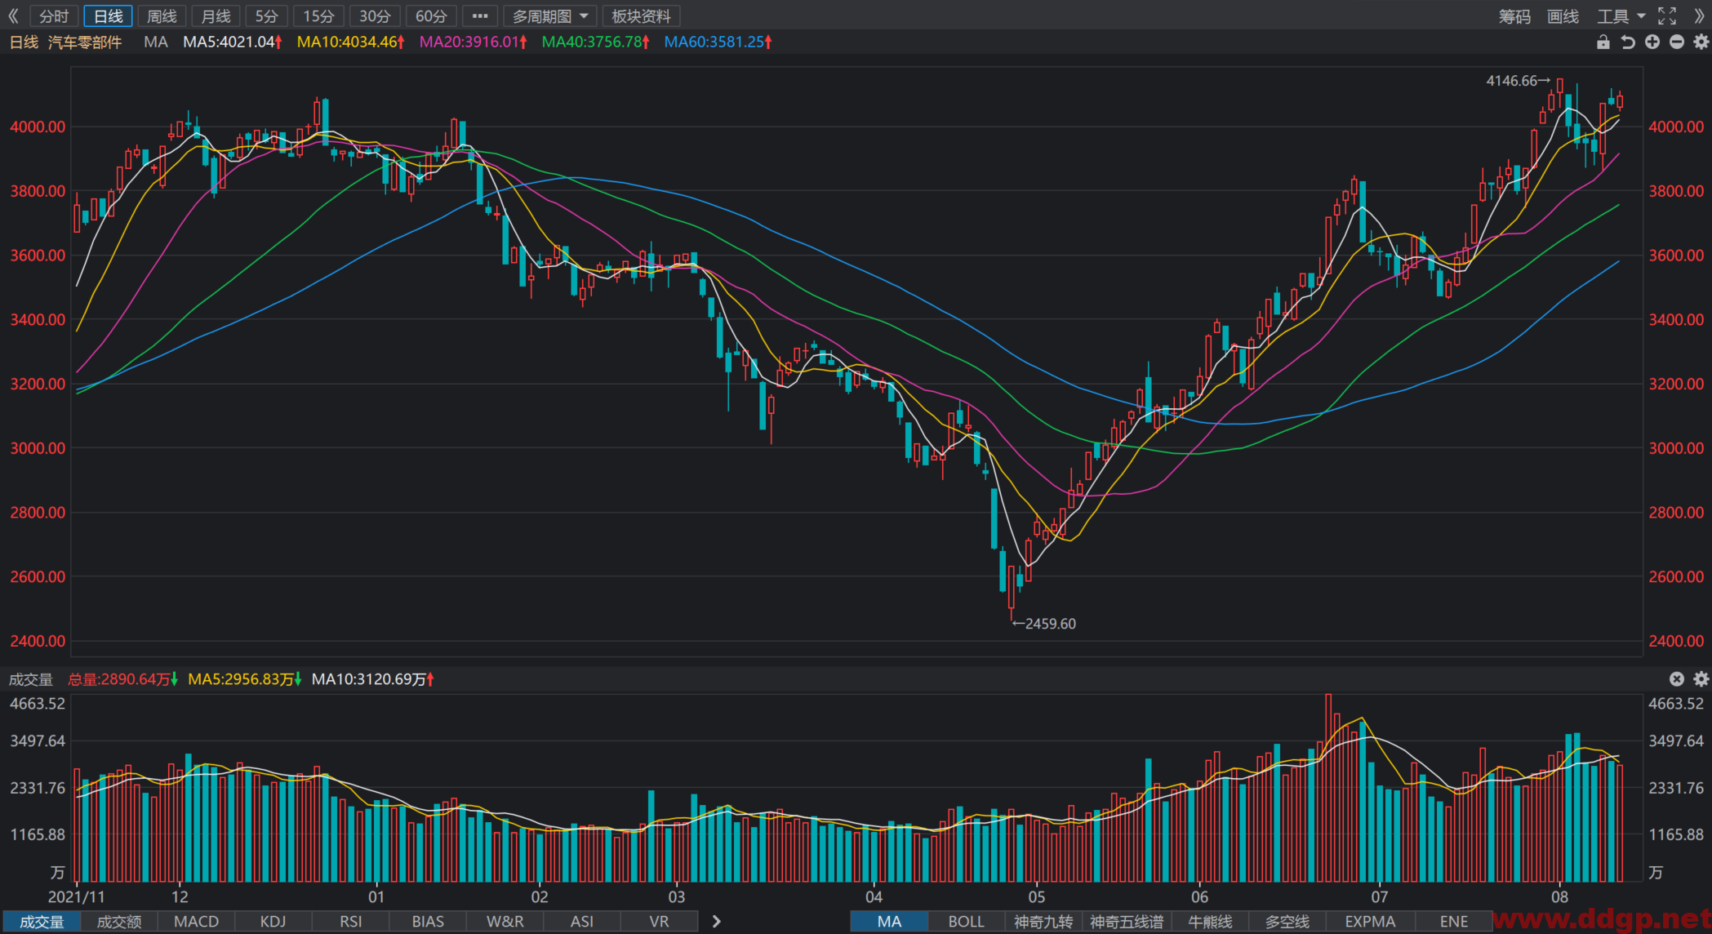Click the lock icon above the chart

[x=1603, y=42]
